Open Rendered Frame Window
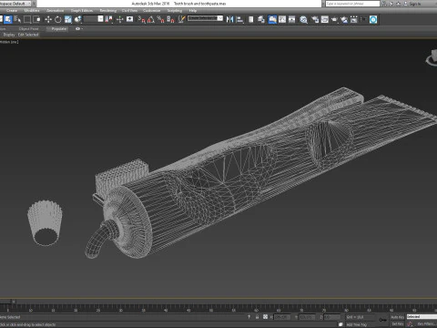 (325, 19)
